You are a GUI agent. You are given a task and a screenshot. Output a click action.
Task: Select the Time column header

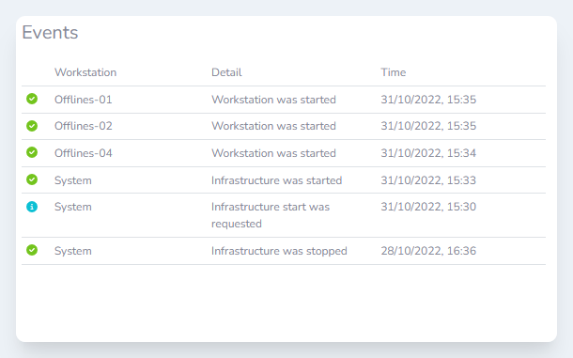click(x=394, y=72)
